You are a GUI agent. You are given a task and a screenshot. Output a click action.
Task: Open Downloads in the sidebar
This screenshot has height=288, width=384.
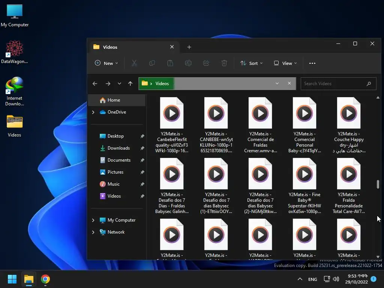click(x=118, y=148)
